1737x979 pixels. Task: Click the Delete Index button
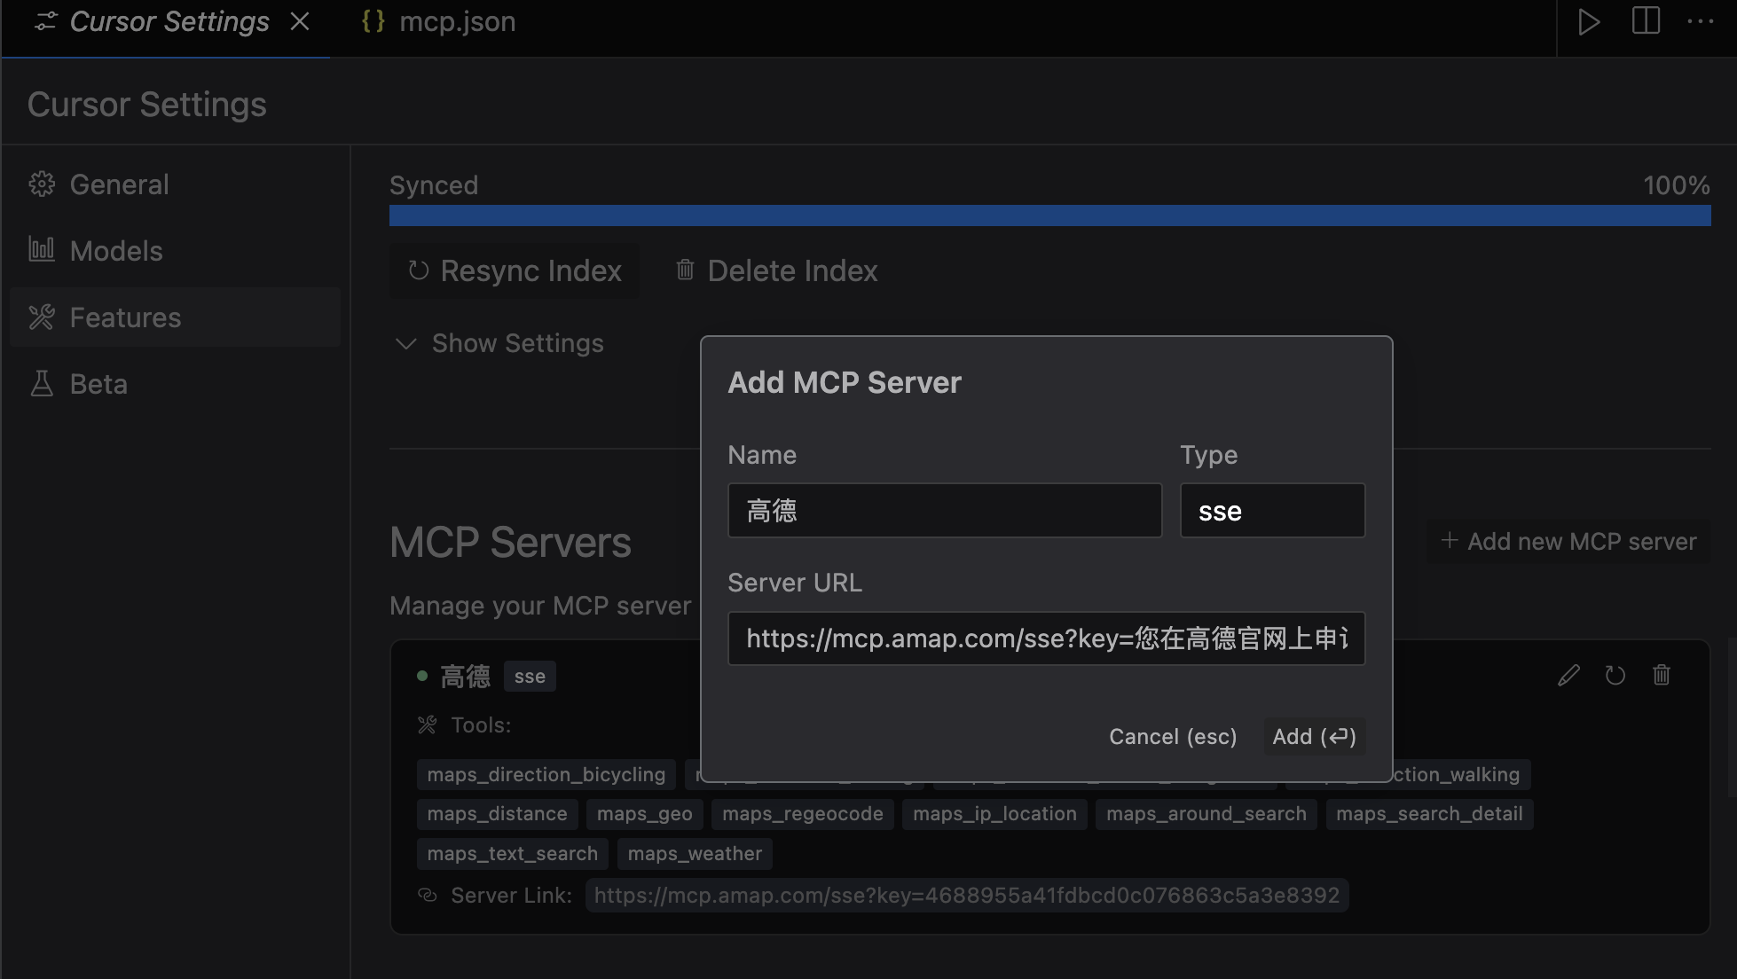pos(776,270)
